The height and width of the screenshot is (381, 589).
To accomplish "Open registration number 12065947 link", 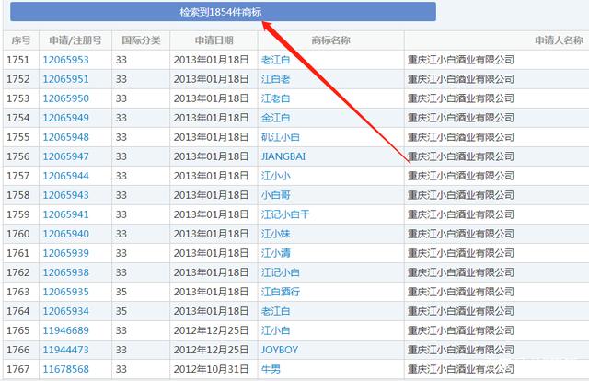I will coord(65,156).
